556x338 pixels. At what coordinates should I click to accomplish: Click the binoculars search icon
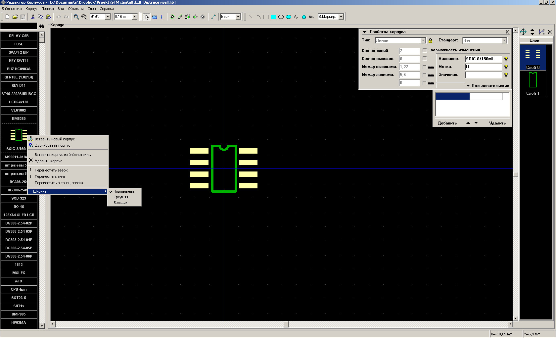[41, 26]
